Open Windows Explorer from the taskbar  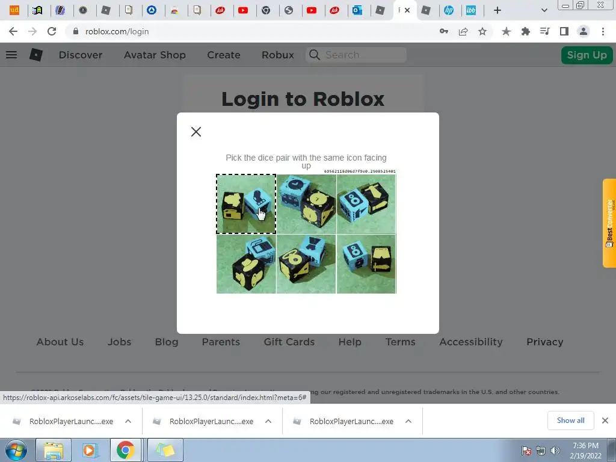click(54, 450)
